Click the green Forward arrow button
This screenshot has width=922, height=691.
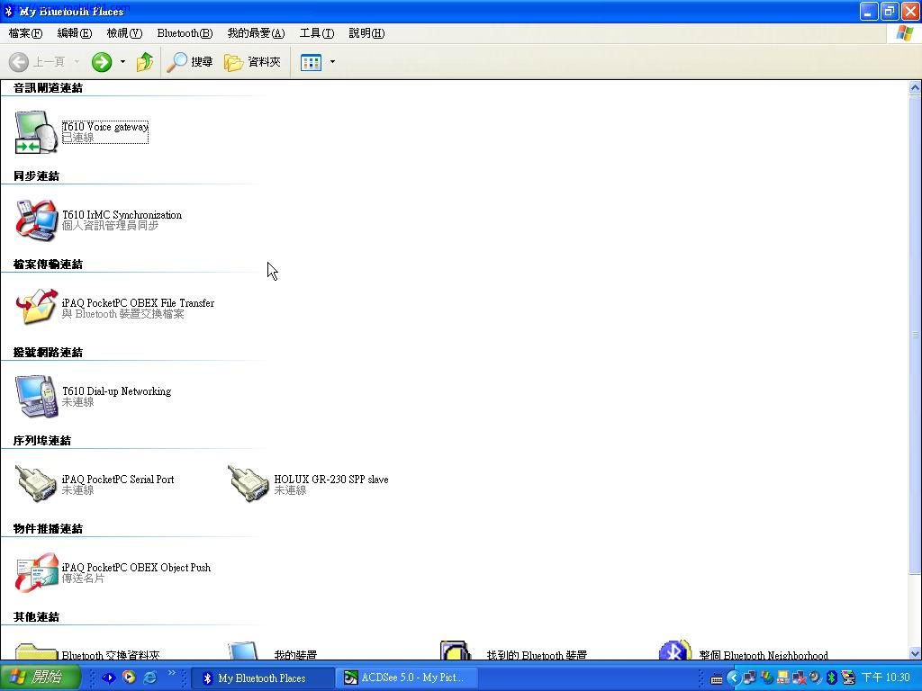click(x=102, y=62)
